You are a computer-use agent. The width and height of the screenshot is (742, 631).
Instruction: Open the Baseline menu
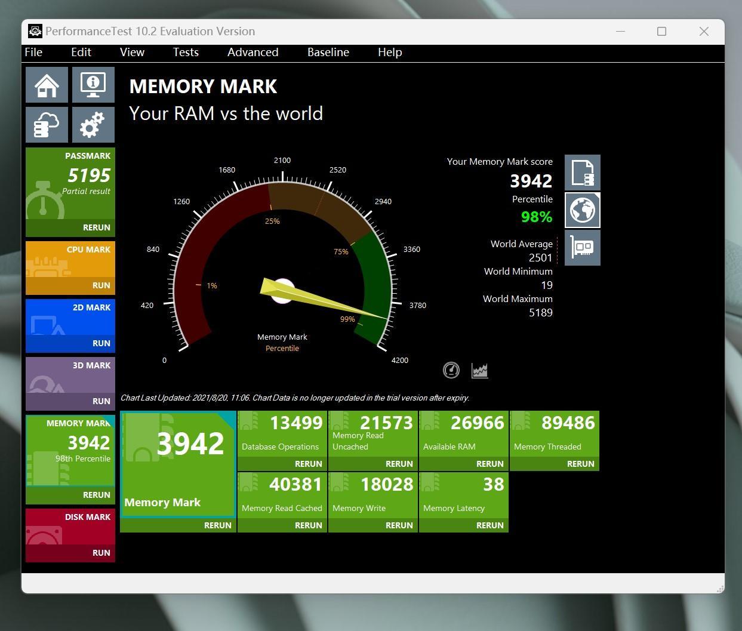pos(328,53)
